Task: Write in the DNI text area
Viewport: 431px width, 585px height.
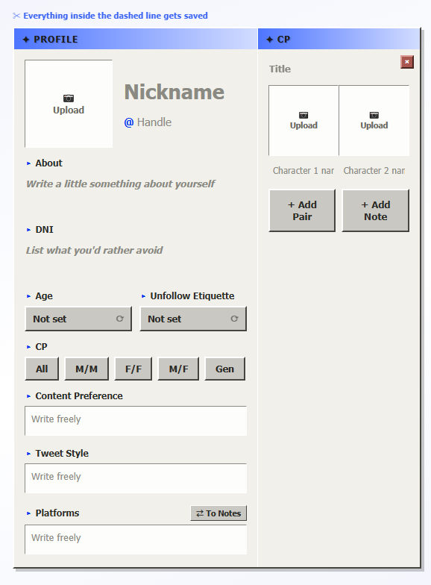Action: 136,260
